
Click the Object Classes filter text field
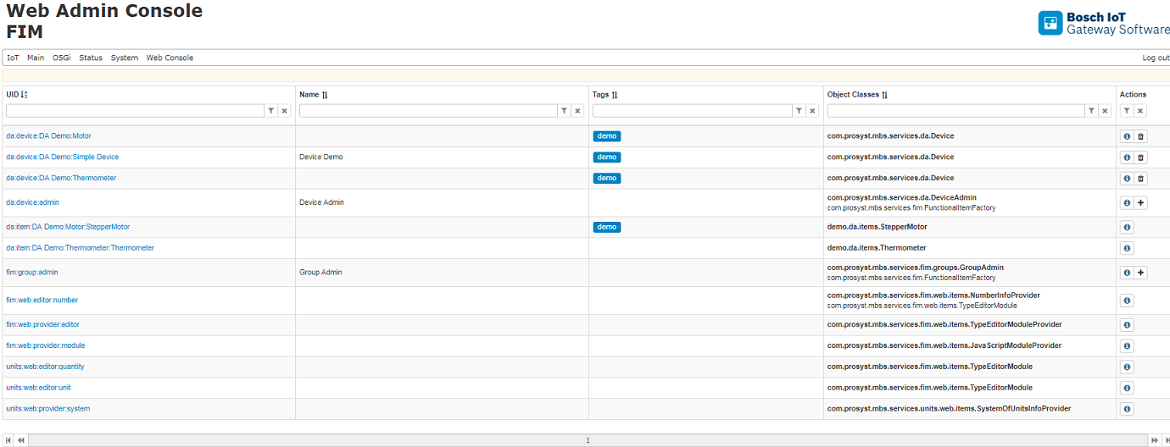pos(955,111)
